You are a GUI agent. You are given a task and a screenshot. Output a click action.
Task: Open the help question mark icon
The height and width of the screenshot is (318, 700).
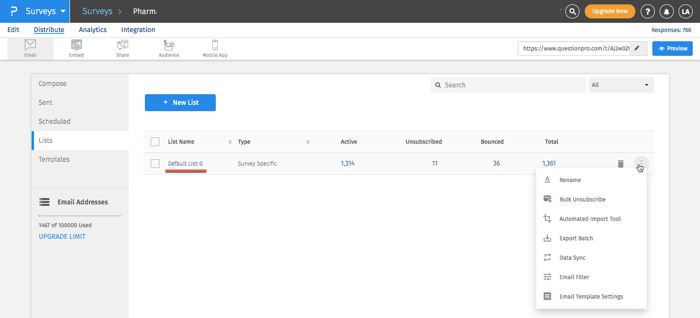[647, 11]
